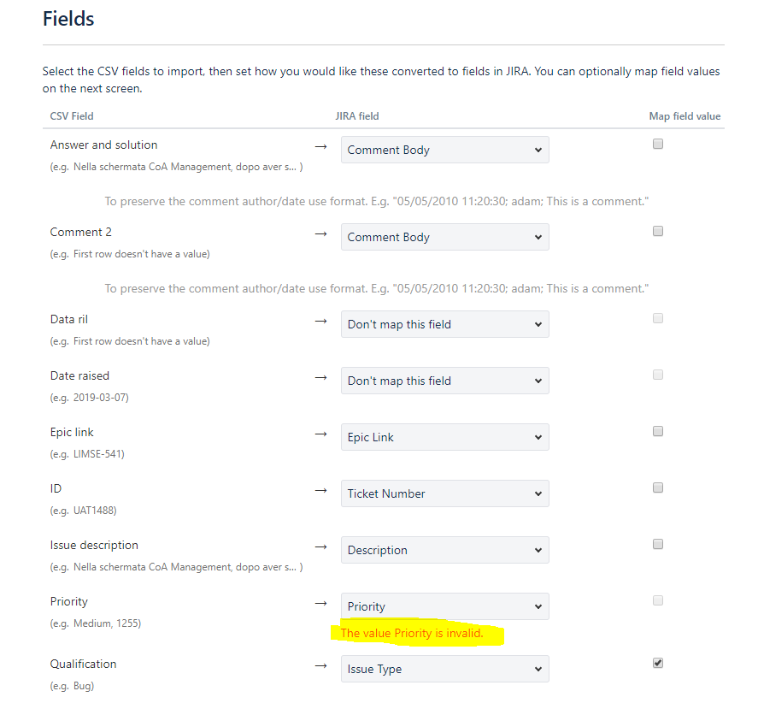This screenshot has width=758, height=703.
Task: Click the arrow next to Comment 2
Action: pyautogui.click(x=320, y=233)
